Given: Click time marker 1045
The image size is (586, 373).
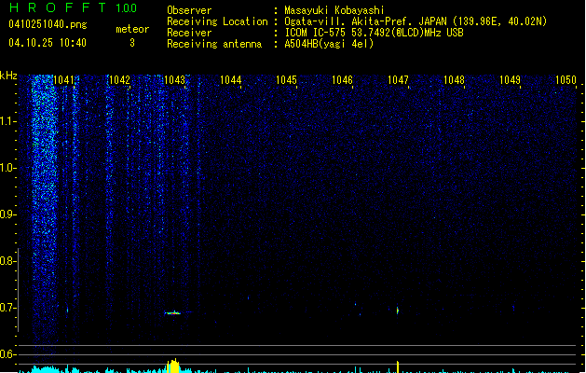Looking at the screenshot, I should (x=286, y=80).
